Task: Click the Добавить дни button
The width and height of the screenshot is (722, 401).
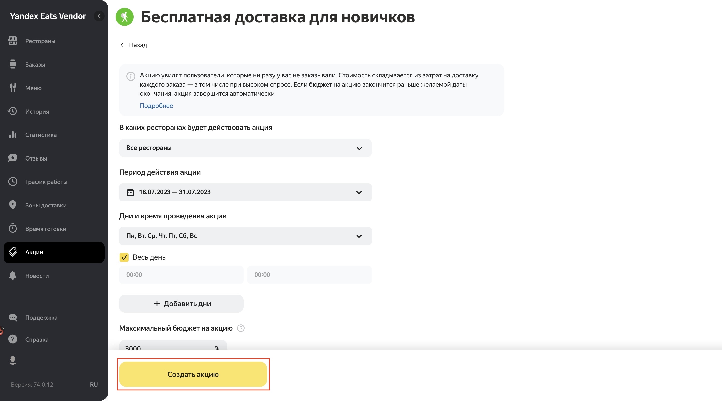Action: pos(181,304)
